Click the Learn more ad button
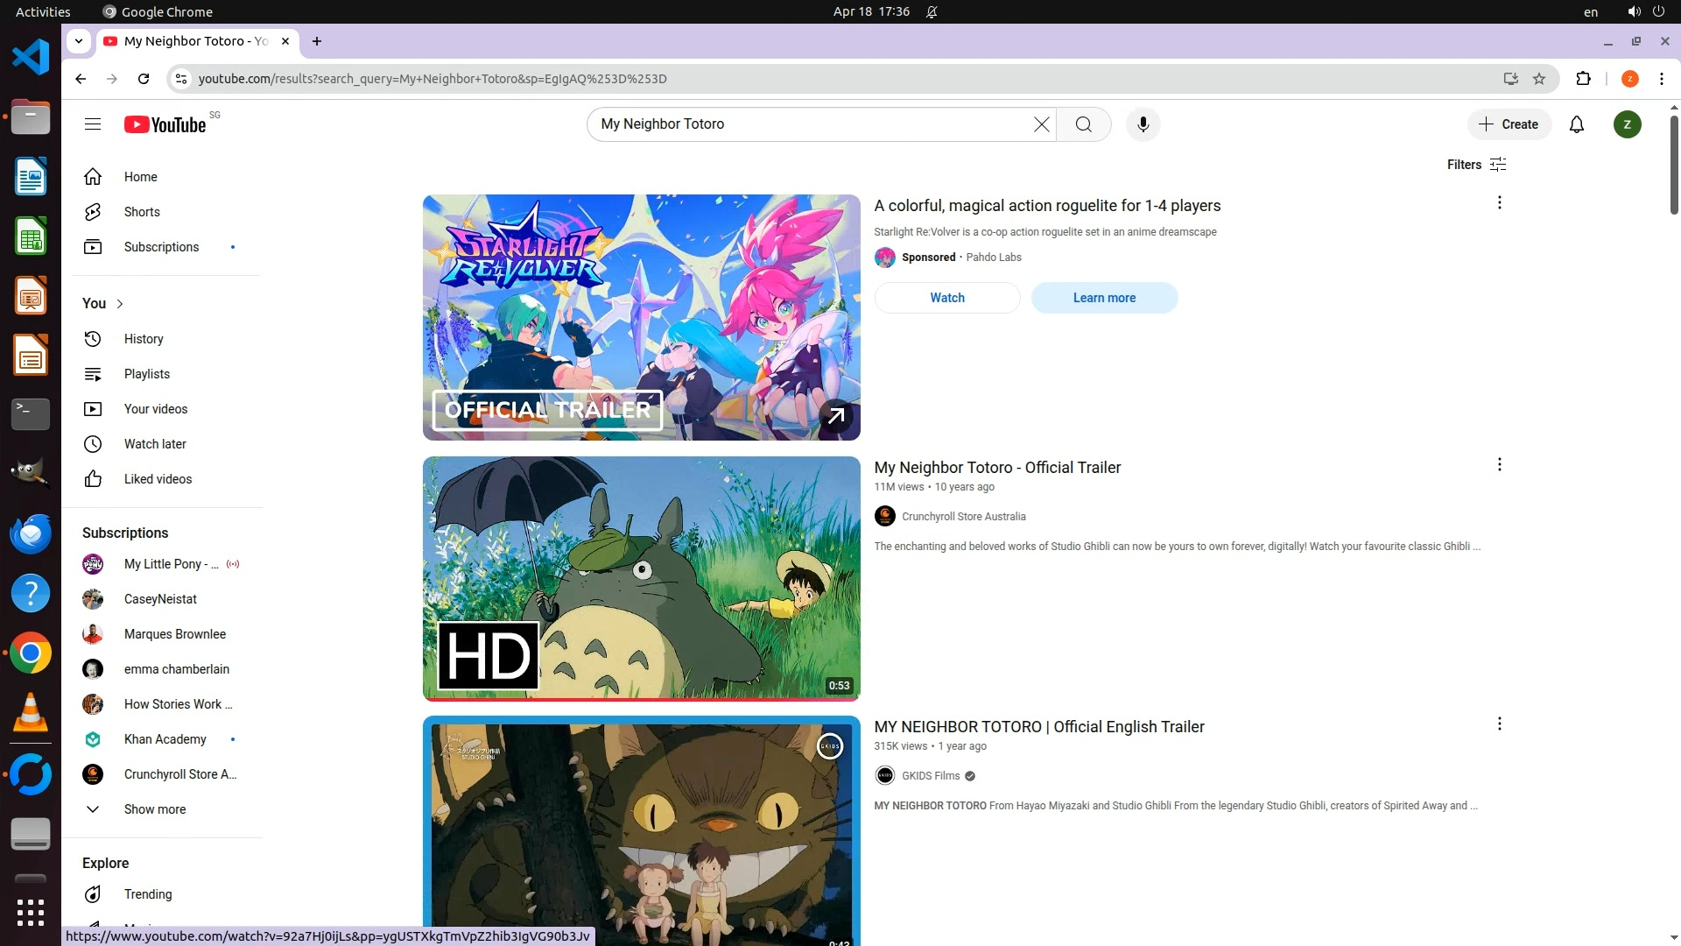Image resolution: width=1681 pixels, height=946 pixels. [x=1104, y=298]
